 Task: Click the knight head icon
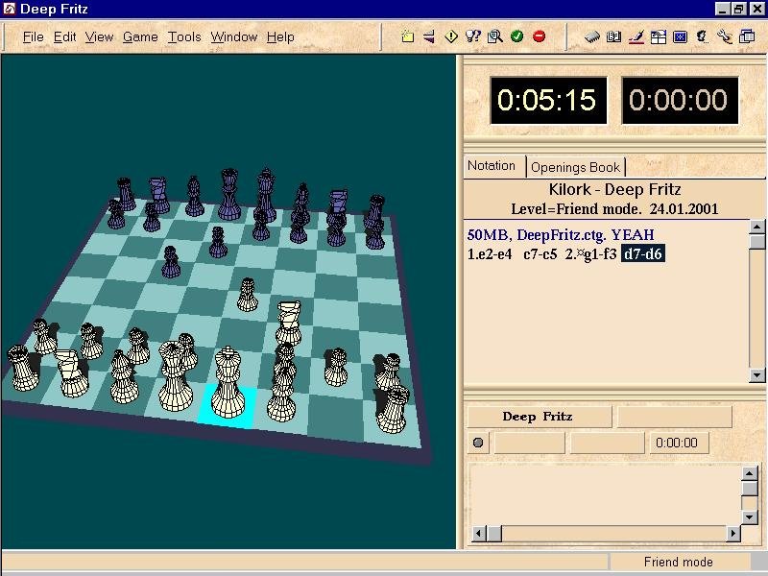coord(703,36)
